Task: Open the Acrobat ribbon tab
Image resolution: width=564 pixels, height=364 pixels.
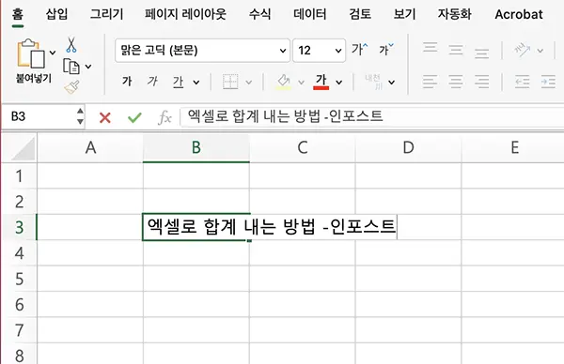Action: coord(519,14)
